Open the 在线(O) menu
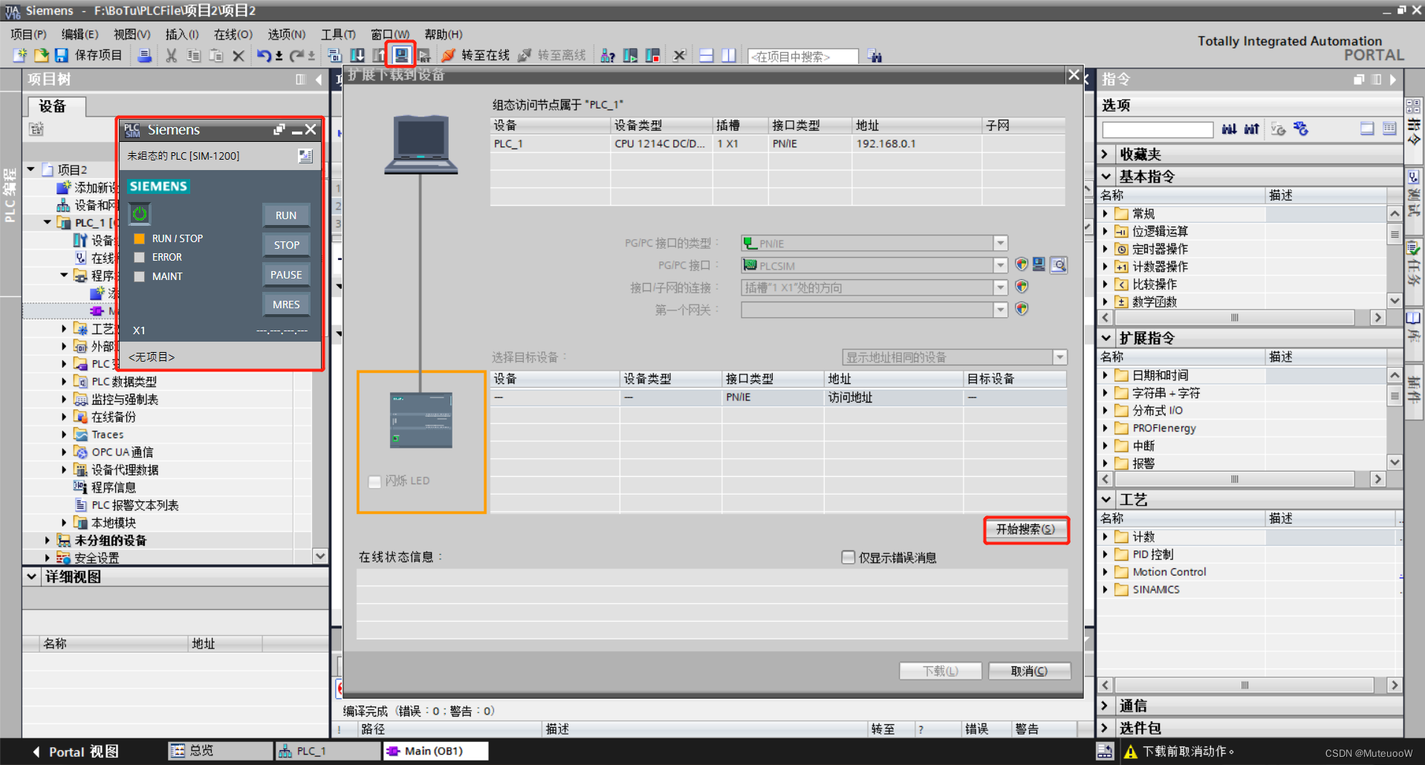The height and width of the screenshot is (765, 1425). (x=233, y=34)
